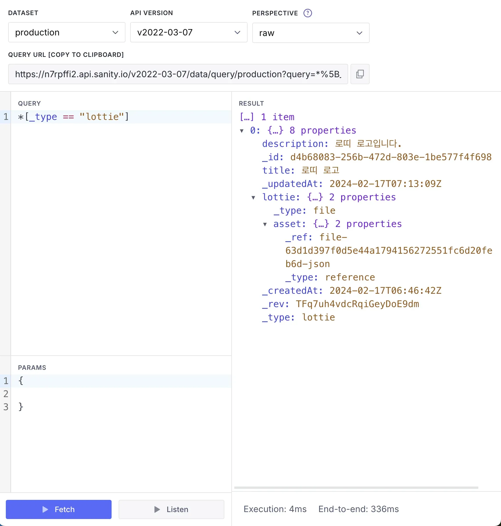
Task: Click the _updatedAt timestamp value
Action: (385, 184)
